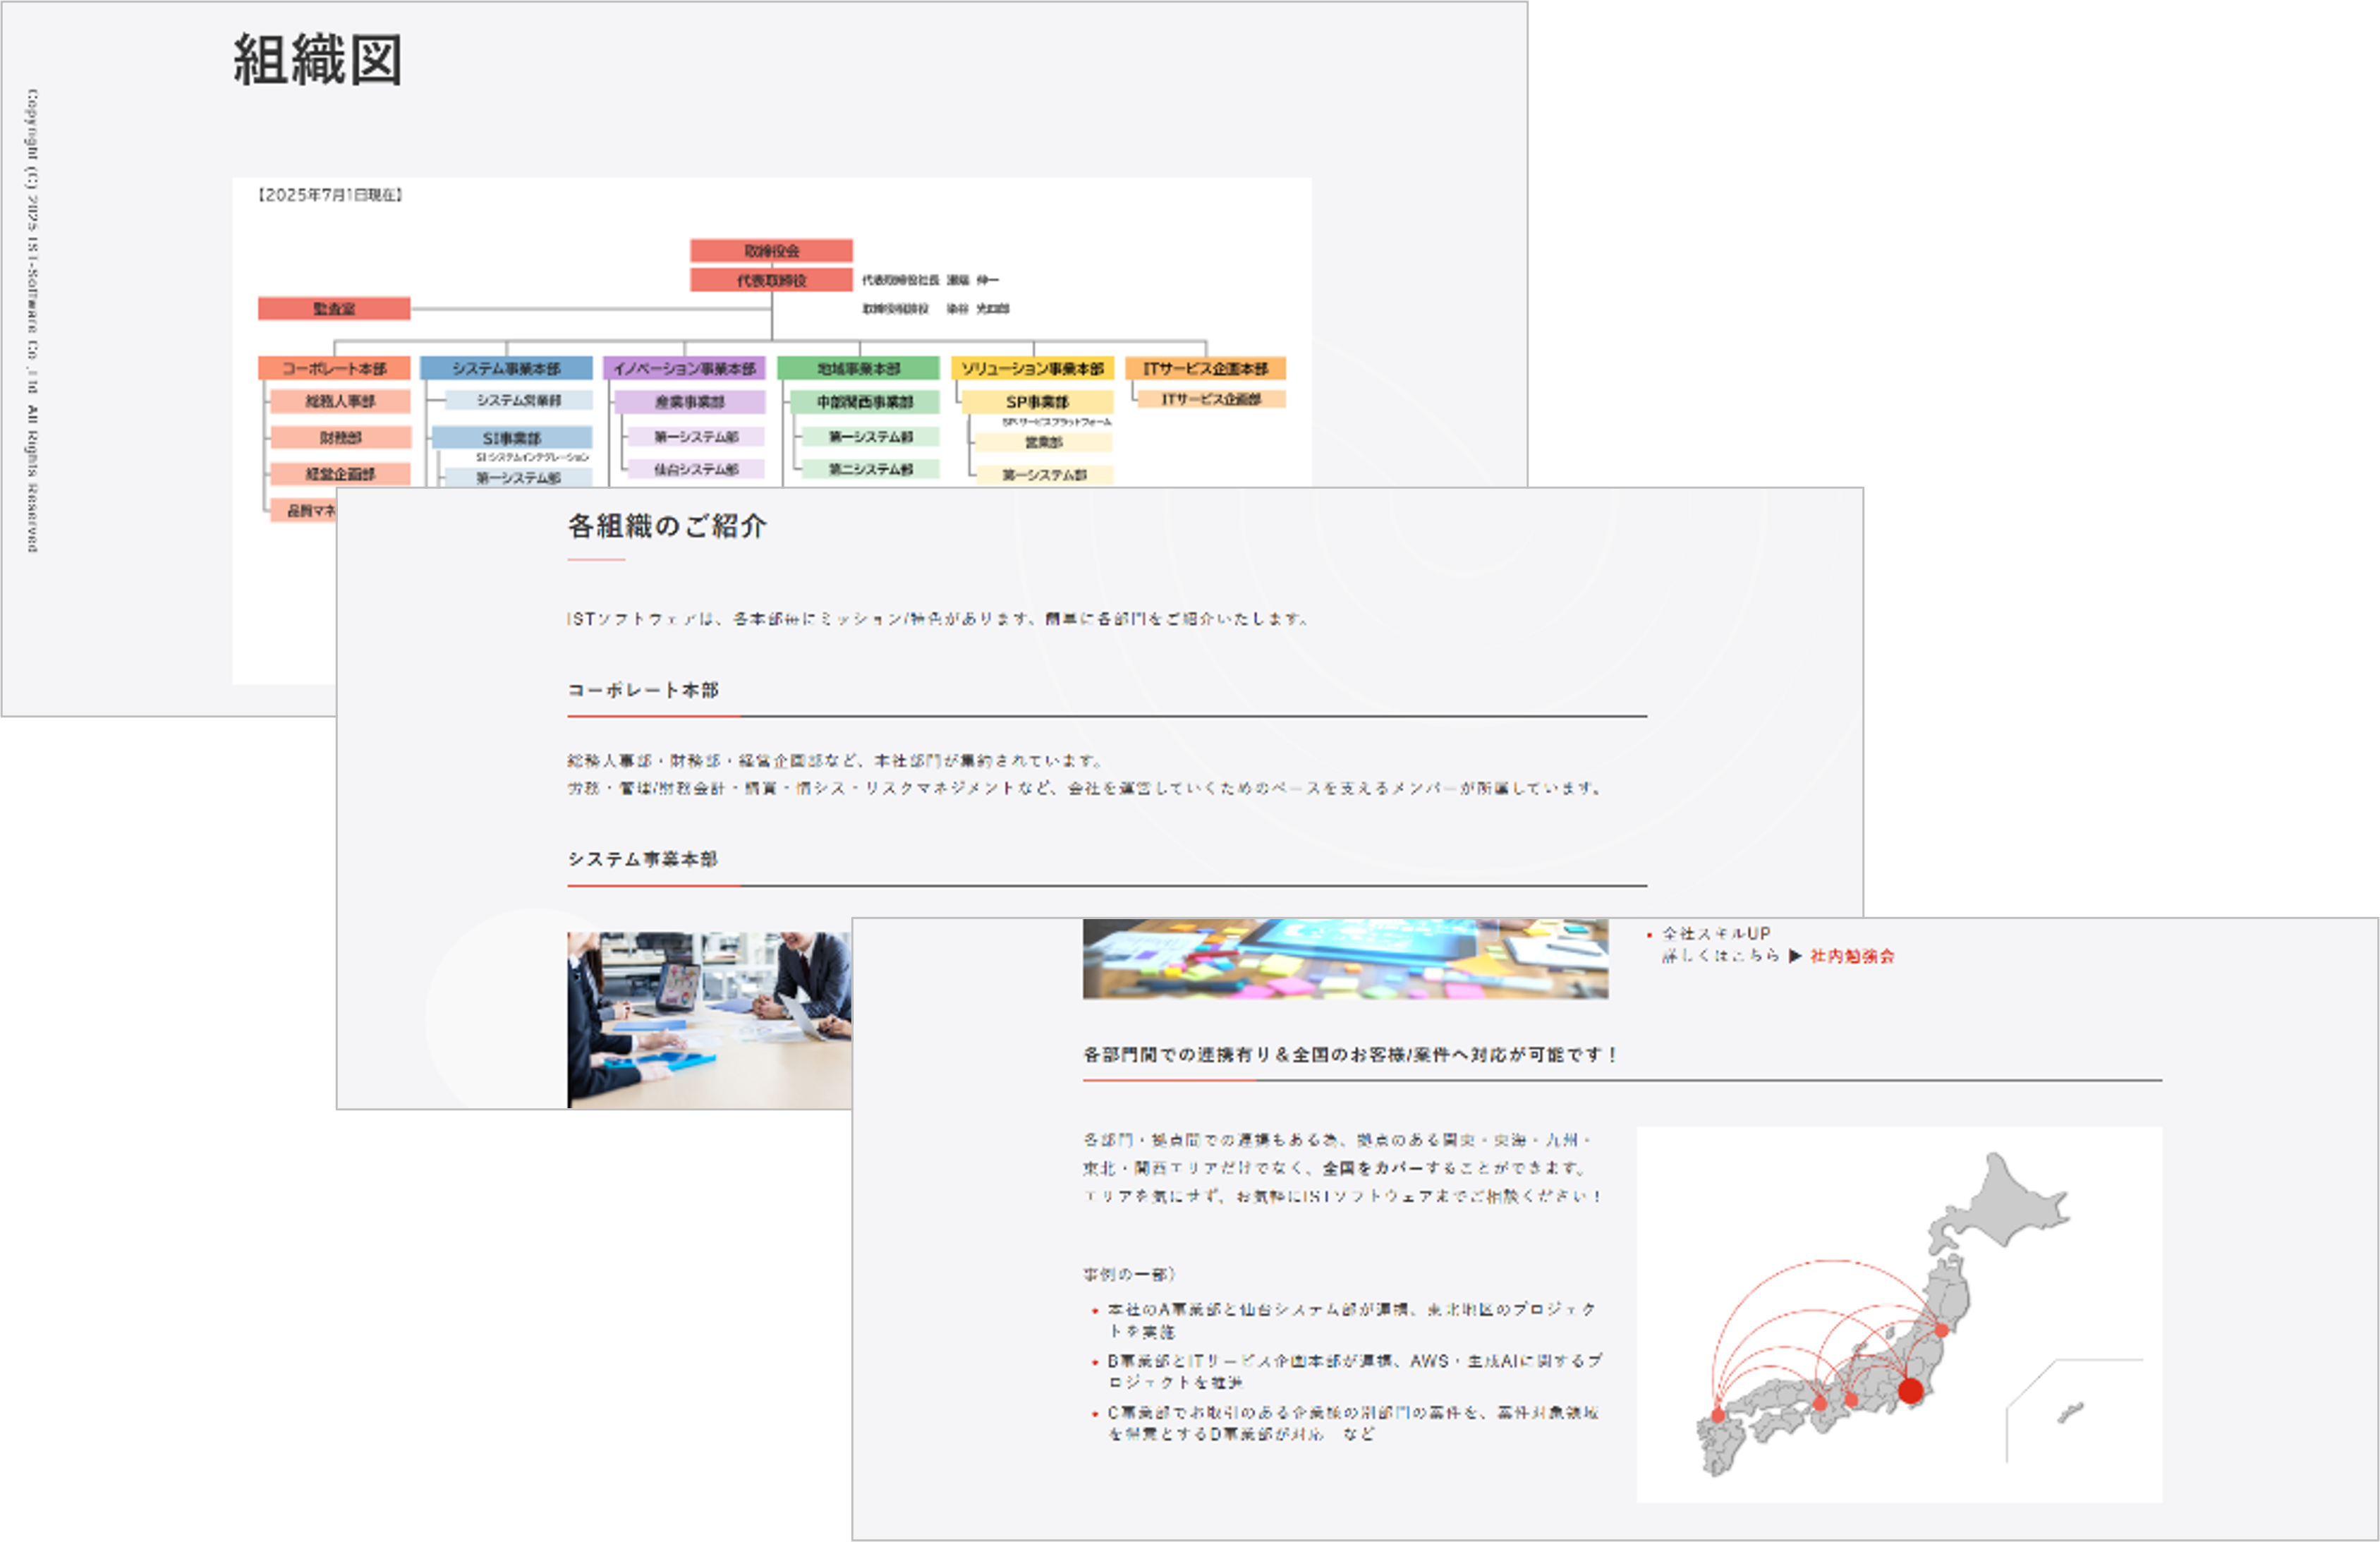Click the Tohoku red dot on Japan map
Image resolution: width=2380 pixels, height=1542 pixels.
(1941, 1330)
